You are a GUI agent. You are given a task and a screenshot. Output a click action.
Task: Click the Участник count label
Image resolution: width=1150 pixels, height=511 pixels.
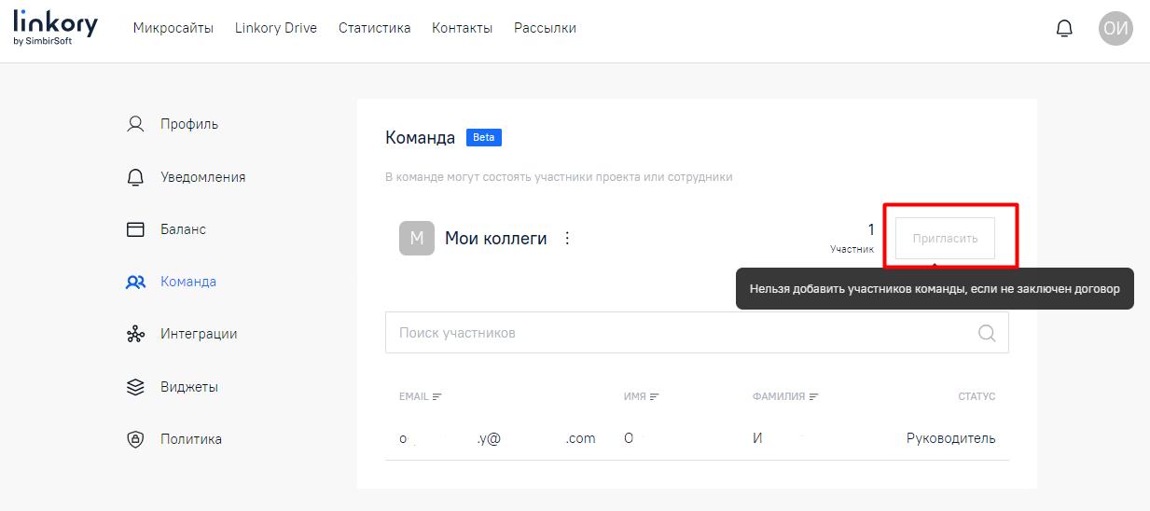coord(852,250)
